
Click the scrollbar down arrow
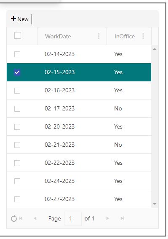(x=155, y=204)
